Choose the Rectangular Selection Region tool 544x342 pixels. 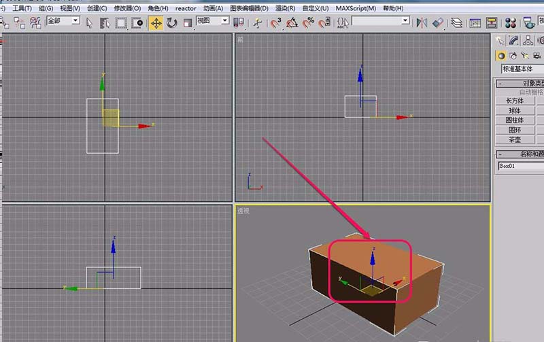pyautogui.click(x=121, y=23)
